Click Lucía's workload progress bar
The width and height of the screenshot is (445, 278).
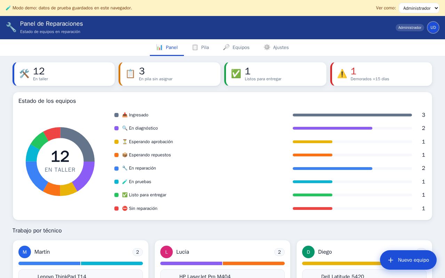tap(222, 263)
